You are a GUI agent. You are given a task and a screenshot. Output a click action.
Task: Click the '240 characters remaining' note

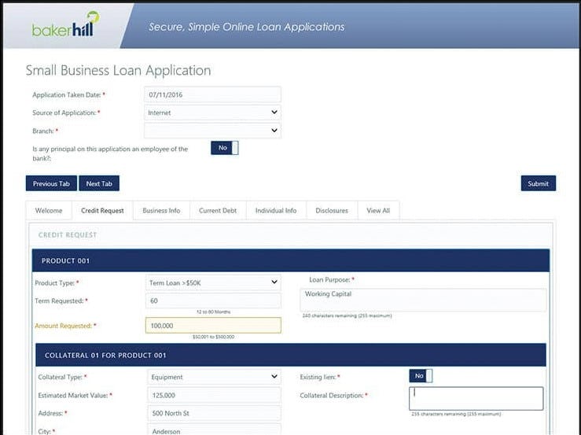[x=347, y=315]
